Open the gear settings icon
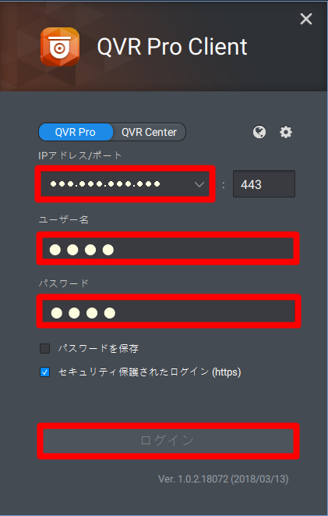This screenshot has width=328, height=516. point(286,132)
